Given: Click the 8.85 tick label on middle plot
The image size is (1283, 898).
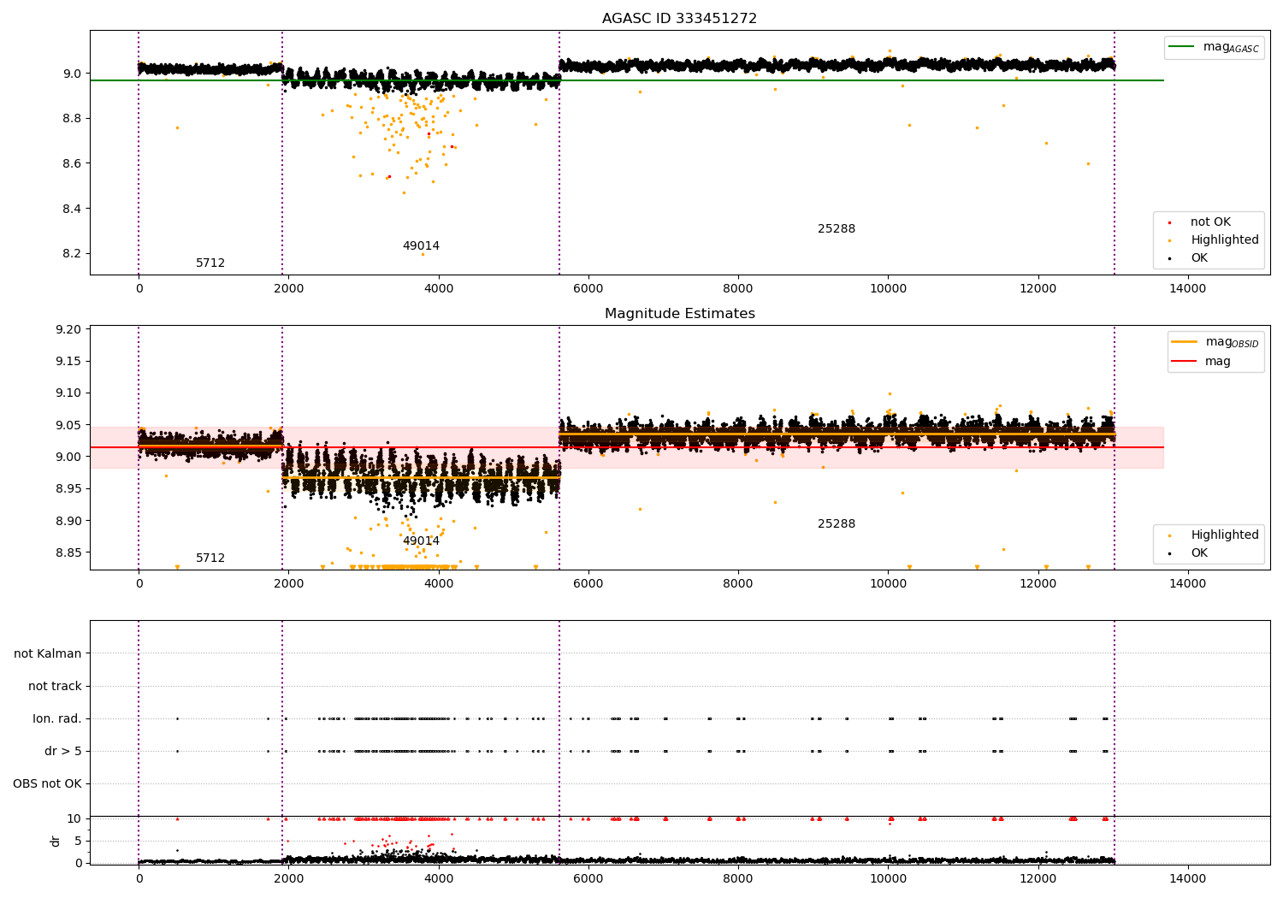Looking at the screenshot, I should pos(68,553).
